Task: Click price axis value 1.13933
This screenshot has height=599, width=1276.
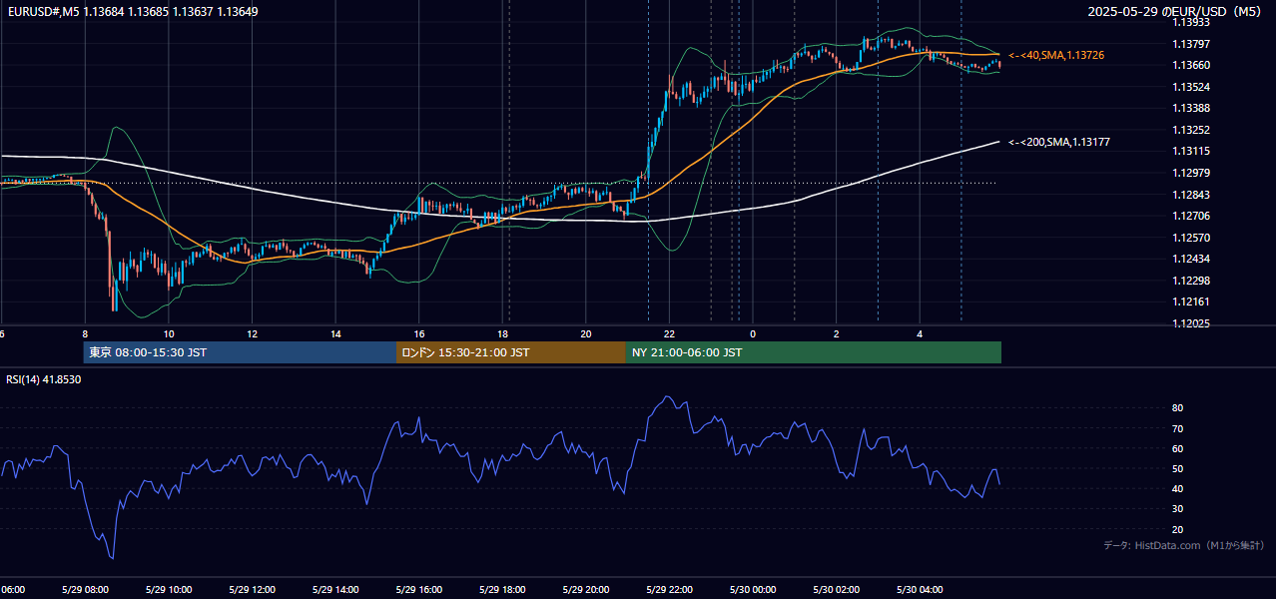Action: (1190, 22)
